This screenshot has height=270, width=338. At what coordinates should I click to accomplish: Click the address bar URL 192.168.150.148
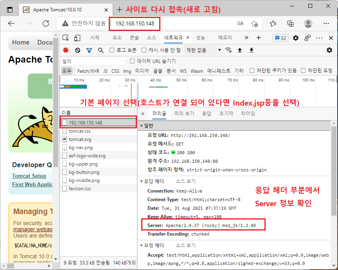[135, 23]
